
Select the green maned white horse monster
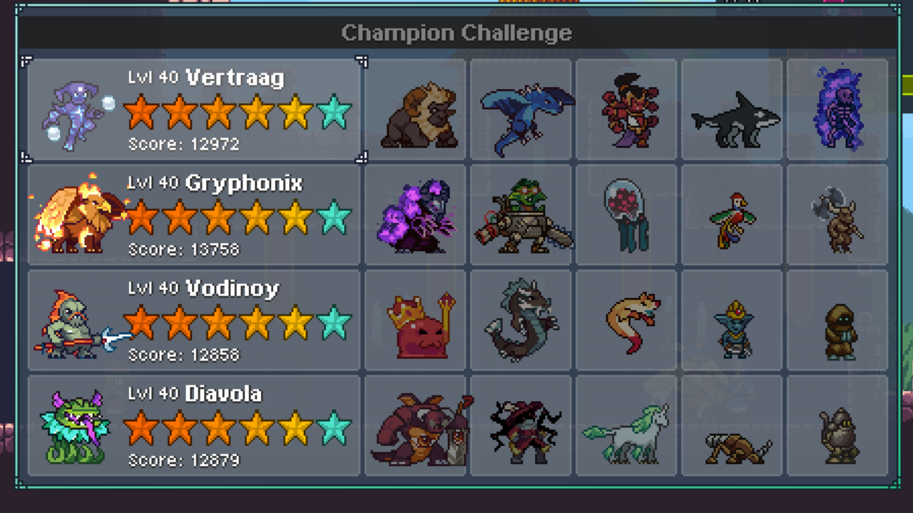point(626,426)
